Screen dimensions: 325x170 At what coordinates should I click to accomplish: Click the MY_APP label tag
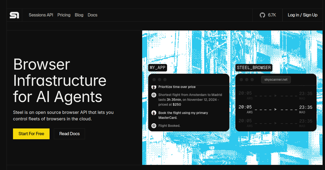click(157, 68)
